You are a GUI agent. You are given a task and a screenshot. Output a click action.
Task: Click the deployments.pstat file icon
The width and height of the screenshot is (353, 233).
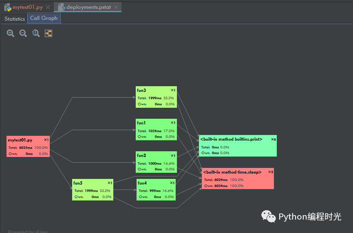61,7
